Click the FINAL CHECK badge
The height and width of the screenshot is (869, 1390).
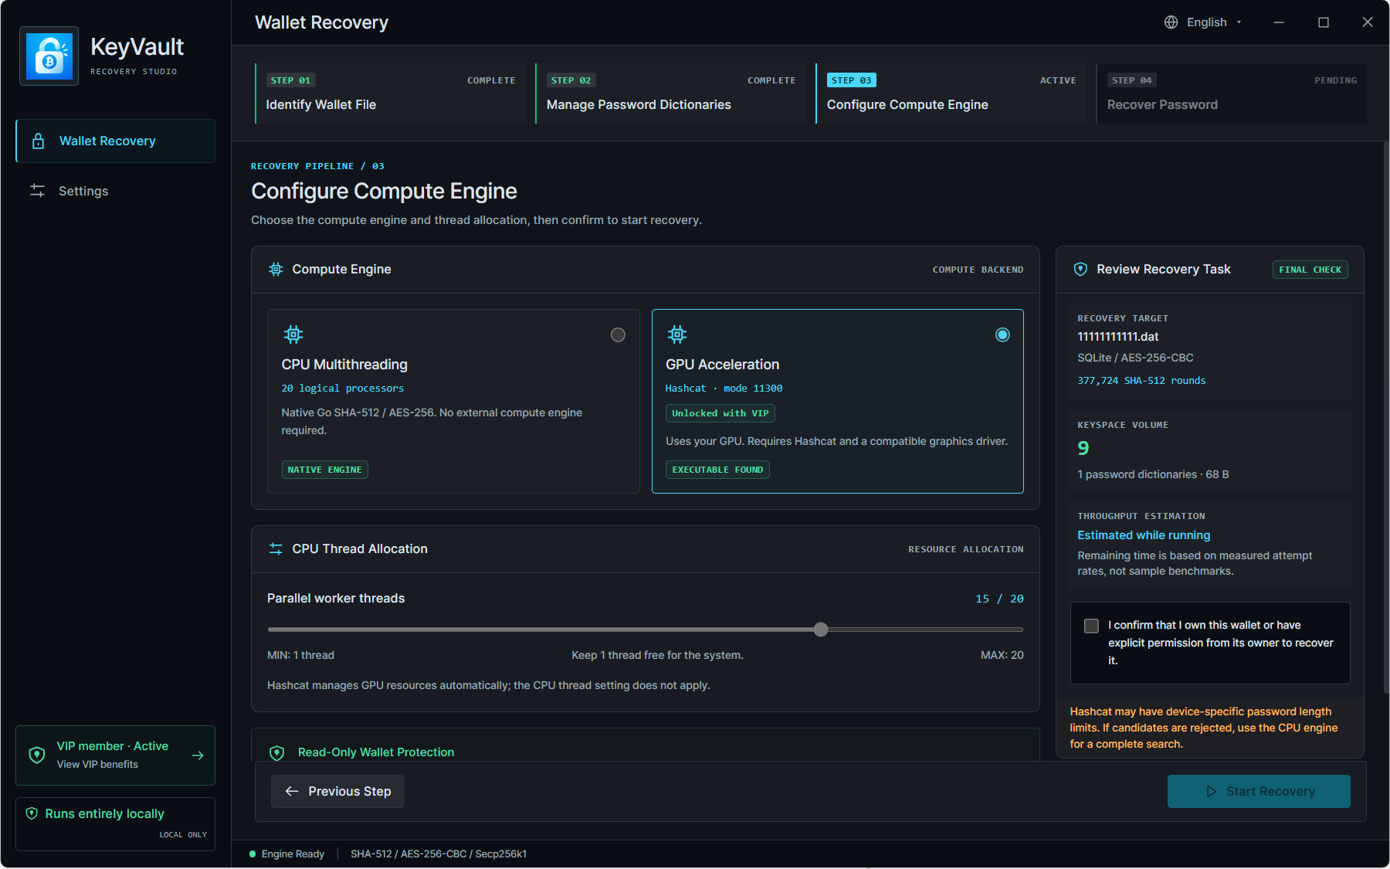click(x=1310, y=270)
